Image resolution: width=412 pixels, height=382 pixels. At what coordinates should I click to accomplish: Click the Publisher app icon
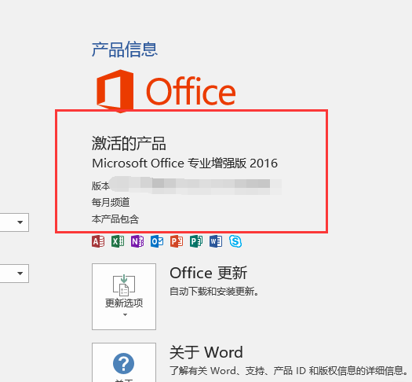(x=196, y=241)
